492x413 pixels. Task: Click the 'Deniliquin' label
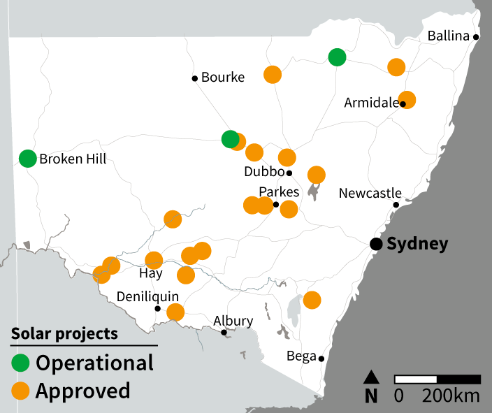tap(147, 296)
